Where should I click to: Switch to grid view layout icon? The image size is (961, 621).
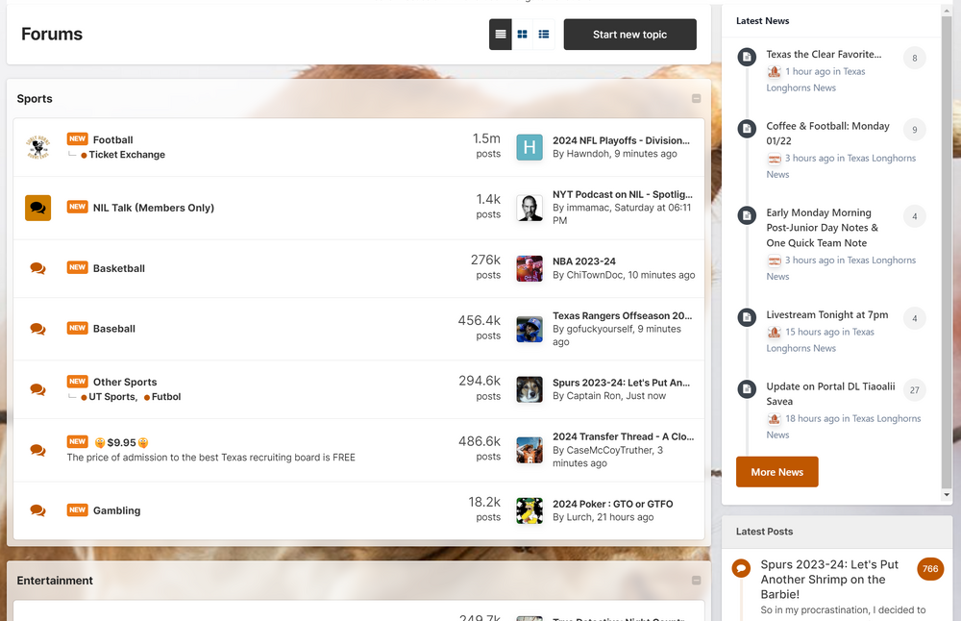(x=522, y=35)
